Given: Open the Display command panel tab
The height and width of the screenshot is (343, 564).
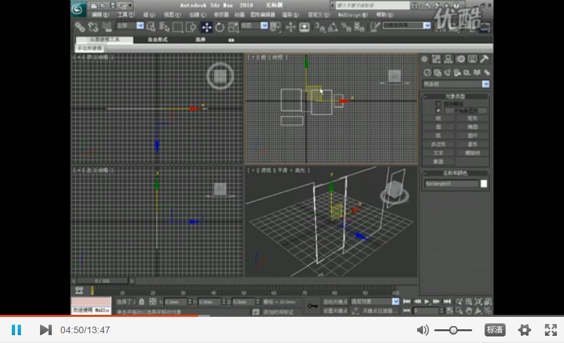Looking at the screenshot, I should coord(472,60).
